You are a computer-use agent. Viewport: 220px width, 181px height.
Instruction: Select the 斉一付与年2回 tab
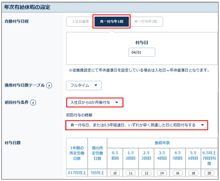coord(146,21)
